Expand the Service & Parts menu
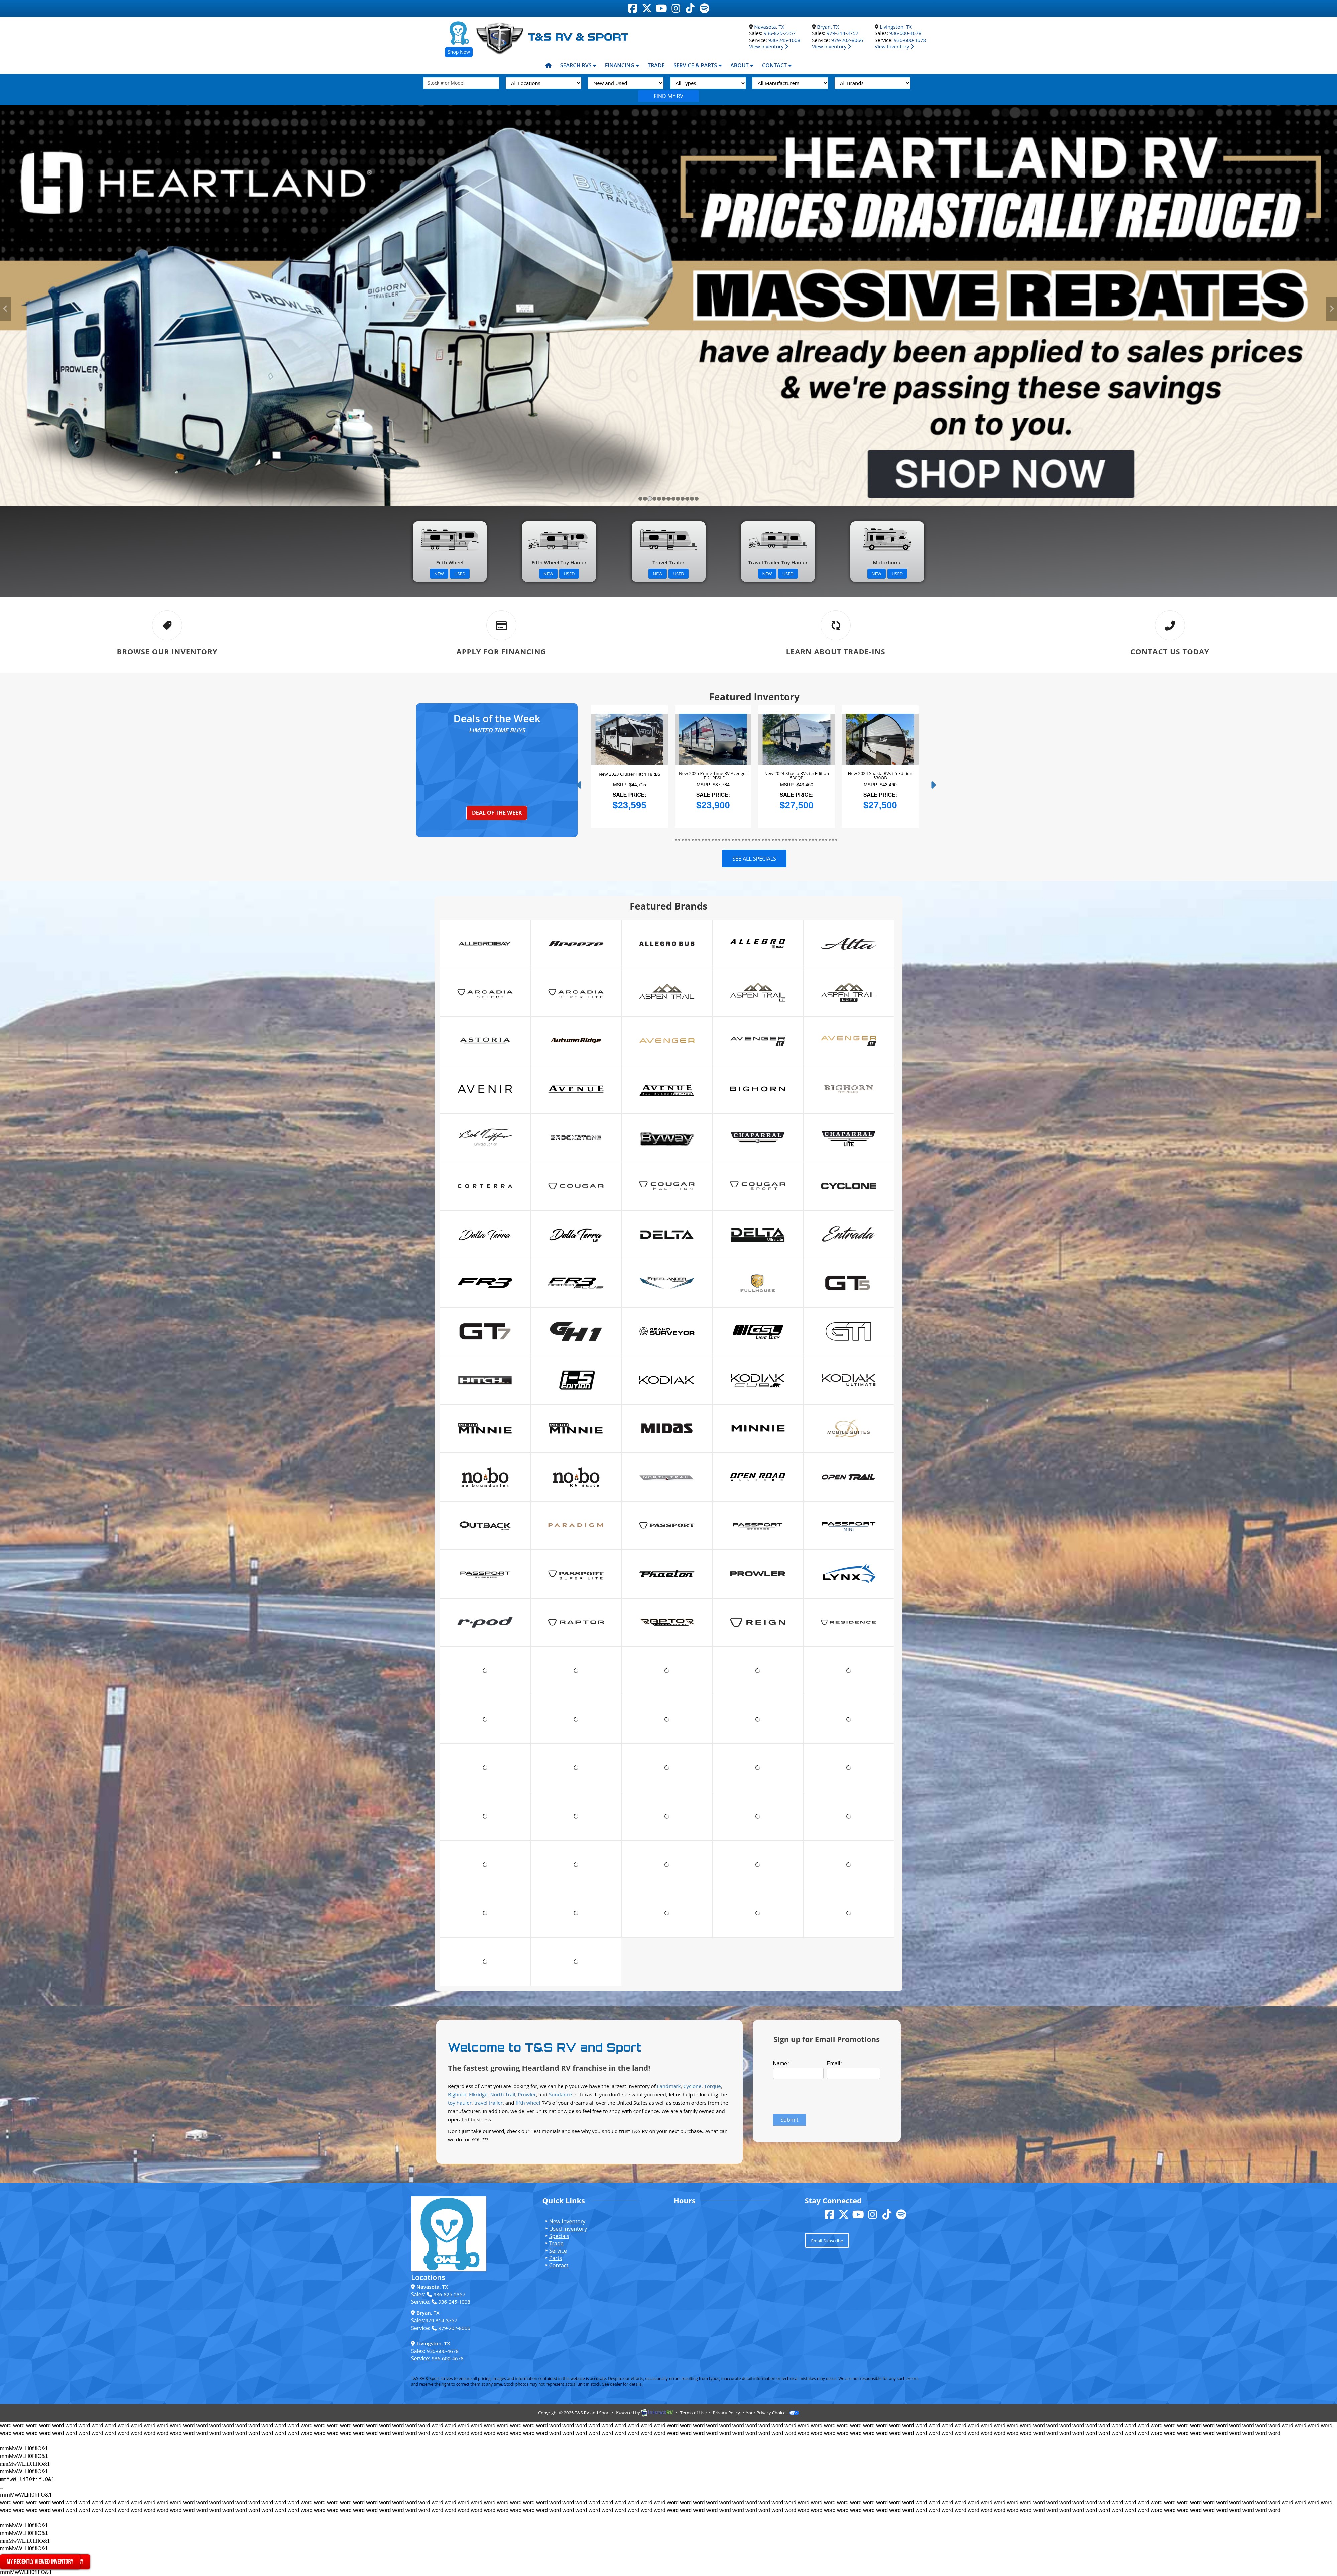 click(697, 65)
